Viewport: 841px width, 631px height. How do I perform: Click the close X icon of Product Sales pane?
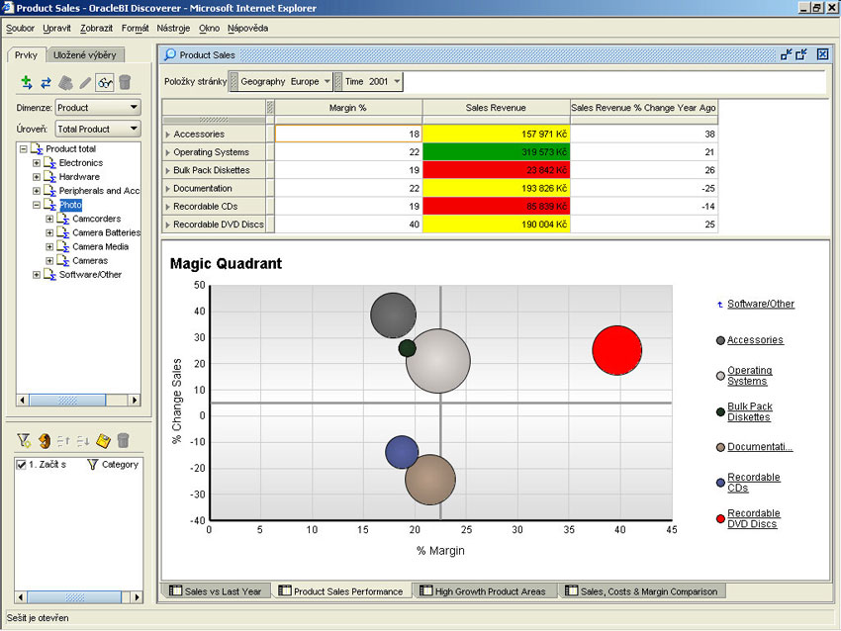tap(823, 54)
